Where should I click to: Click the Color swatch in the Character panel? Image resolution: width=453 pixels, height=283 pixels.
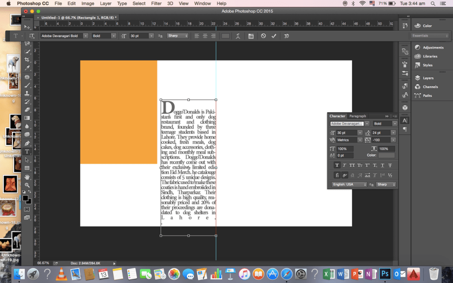pos(386,155)
